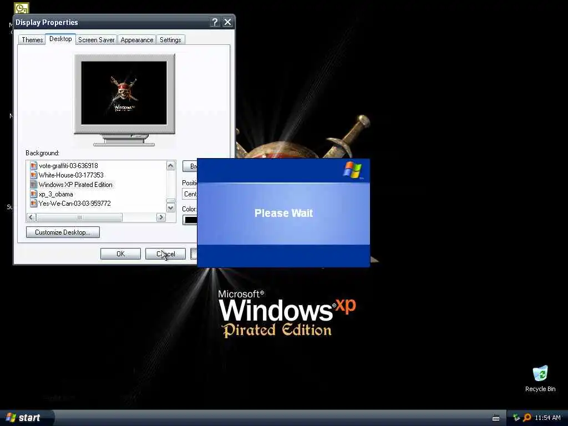Select the Desktop tab

tap(60, 39)
